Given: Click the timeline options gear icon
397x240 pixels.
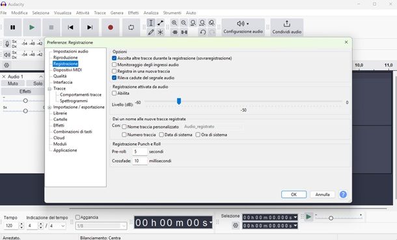Looking at the screenshot, I should pyautogui.click(x=7, y=65).
